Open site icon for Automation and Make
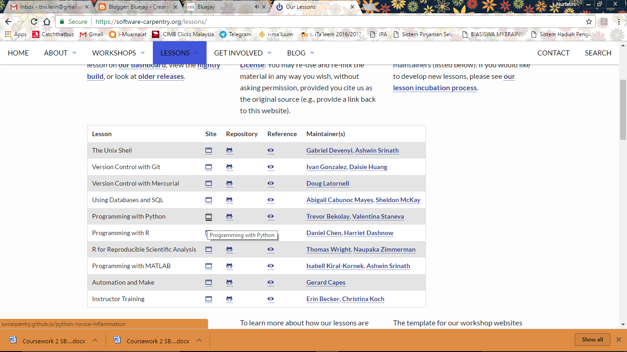This screenshot has width=627, height=352. 208,282
